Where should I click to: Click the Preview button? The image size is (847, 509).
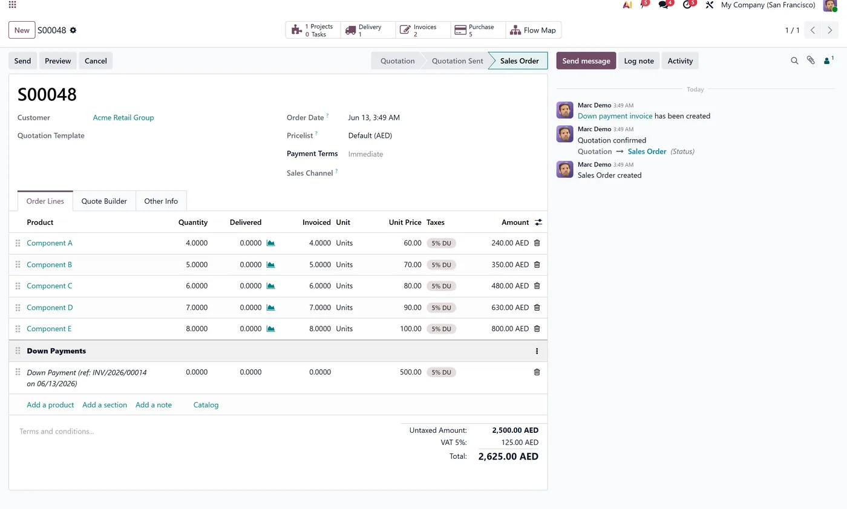(x=58, y=61)
